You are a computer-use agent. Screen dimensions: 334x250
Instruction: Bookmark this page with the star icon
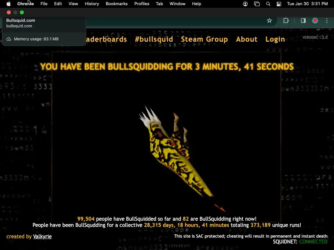[269, 21]
